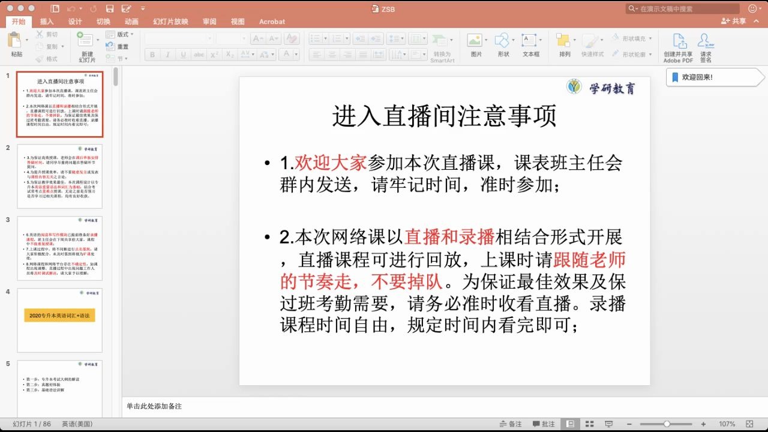Switch to the Design (设计) tab

[75, 22]
